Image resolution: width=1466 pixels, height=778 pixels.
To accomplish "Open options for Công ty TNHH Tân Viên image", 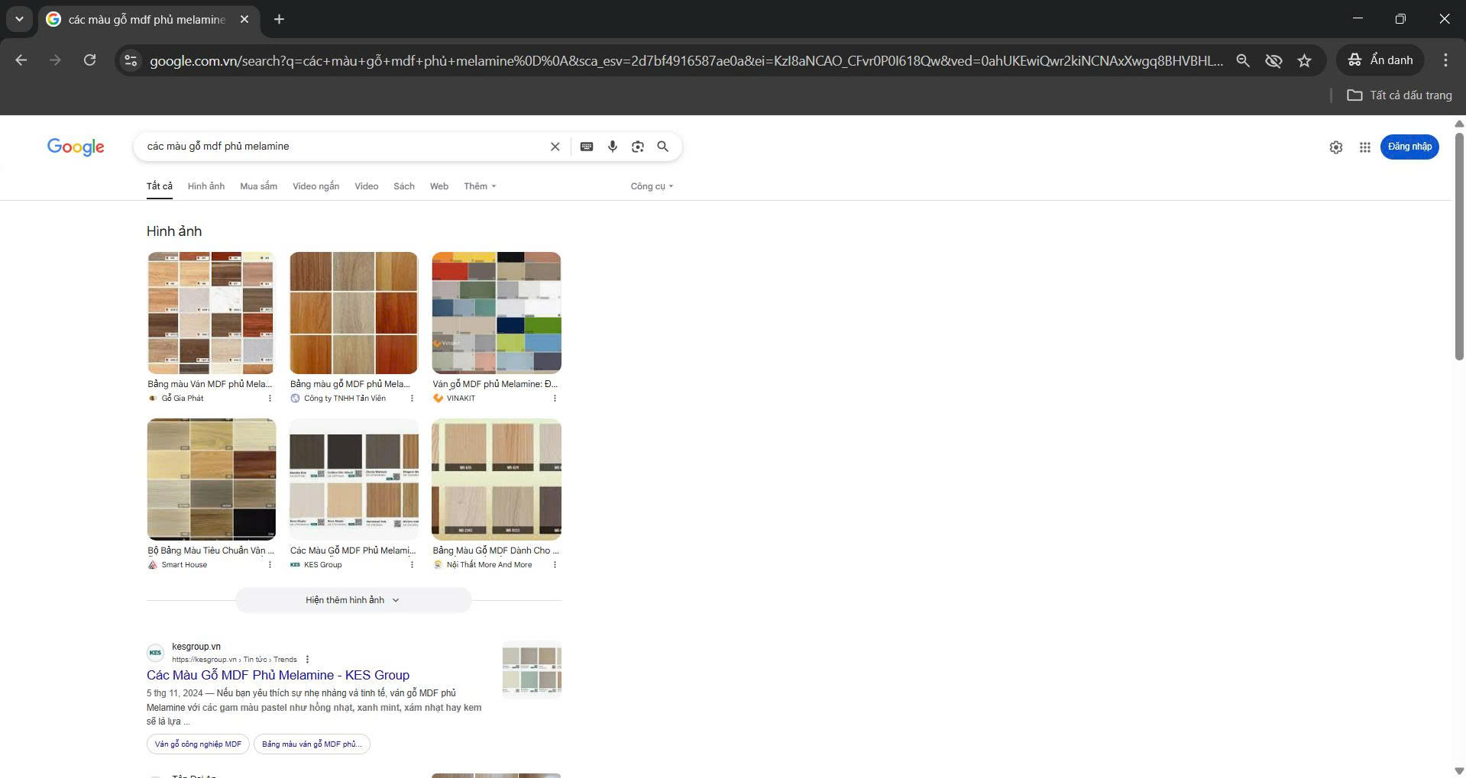I will [412, 399].
